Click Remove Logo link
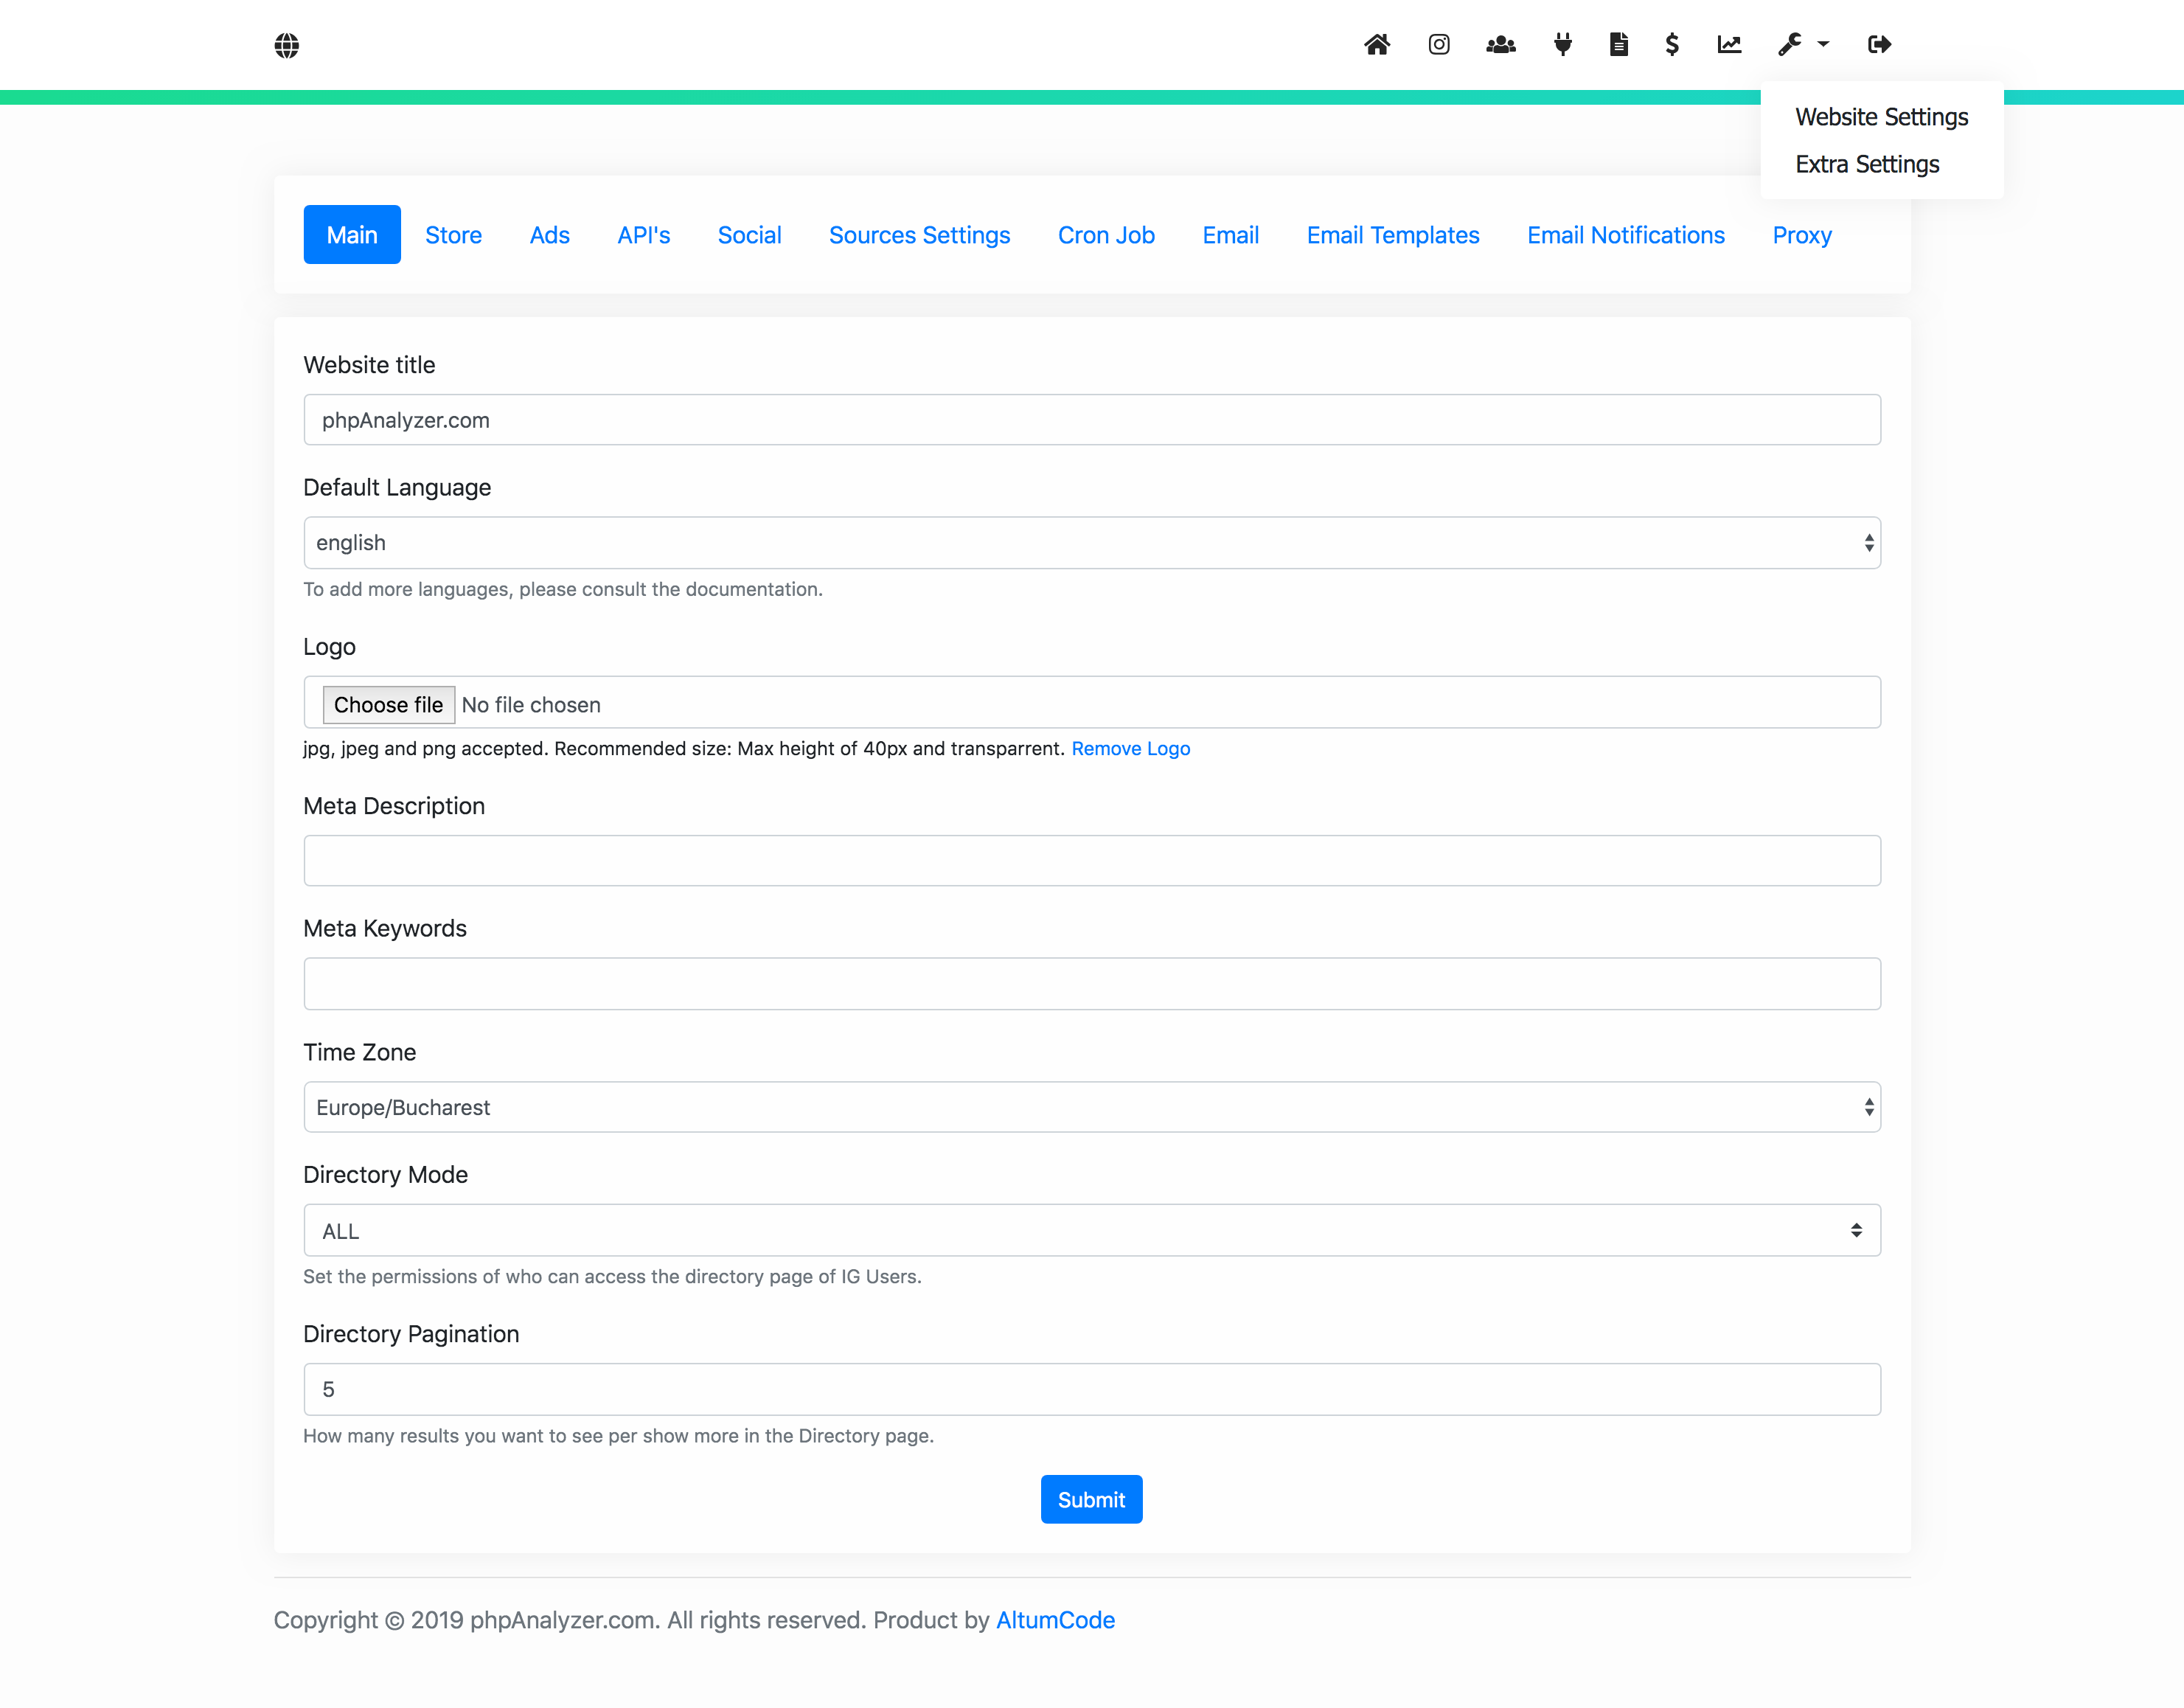 [1131, 746]
